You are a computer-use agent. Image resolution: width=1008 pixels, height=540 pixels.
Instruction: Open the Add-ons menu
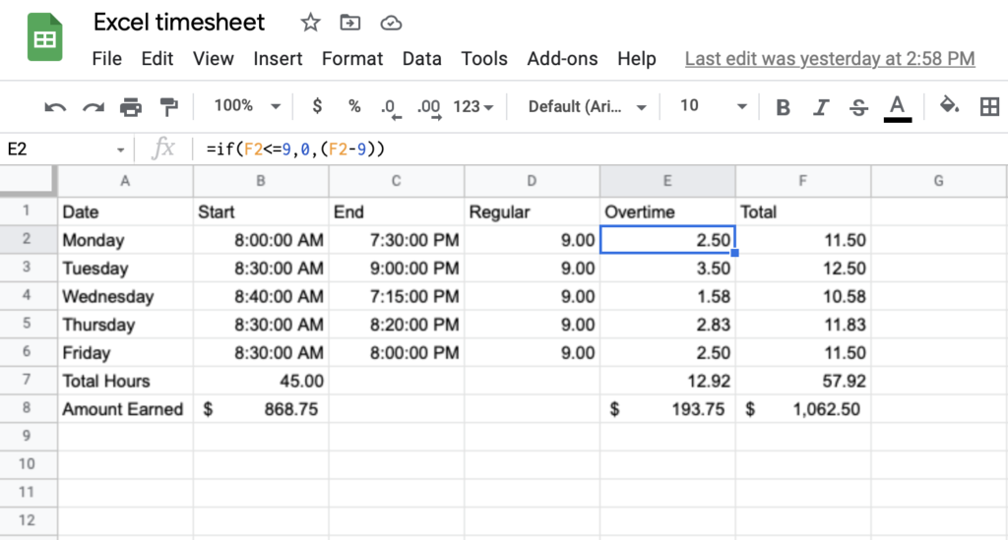tap(562, 59)
